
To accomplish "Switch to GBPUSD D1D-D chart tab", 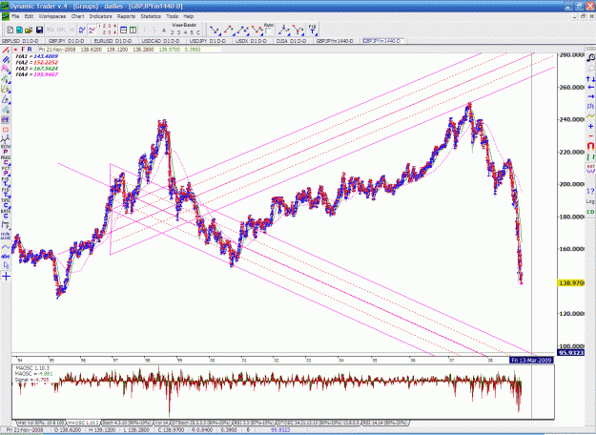I will [x=20, y=41].
